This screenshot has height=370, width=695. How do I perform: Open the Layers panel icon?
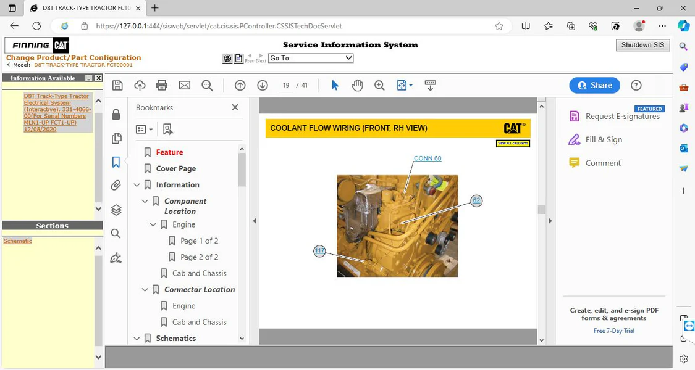(116, 210)
